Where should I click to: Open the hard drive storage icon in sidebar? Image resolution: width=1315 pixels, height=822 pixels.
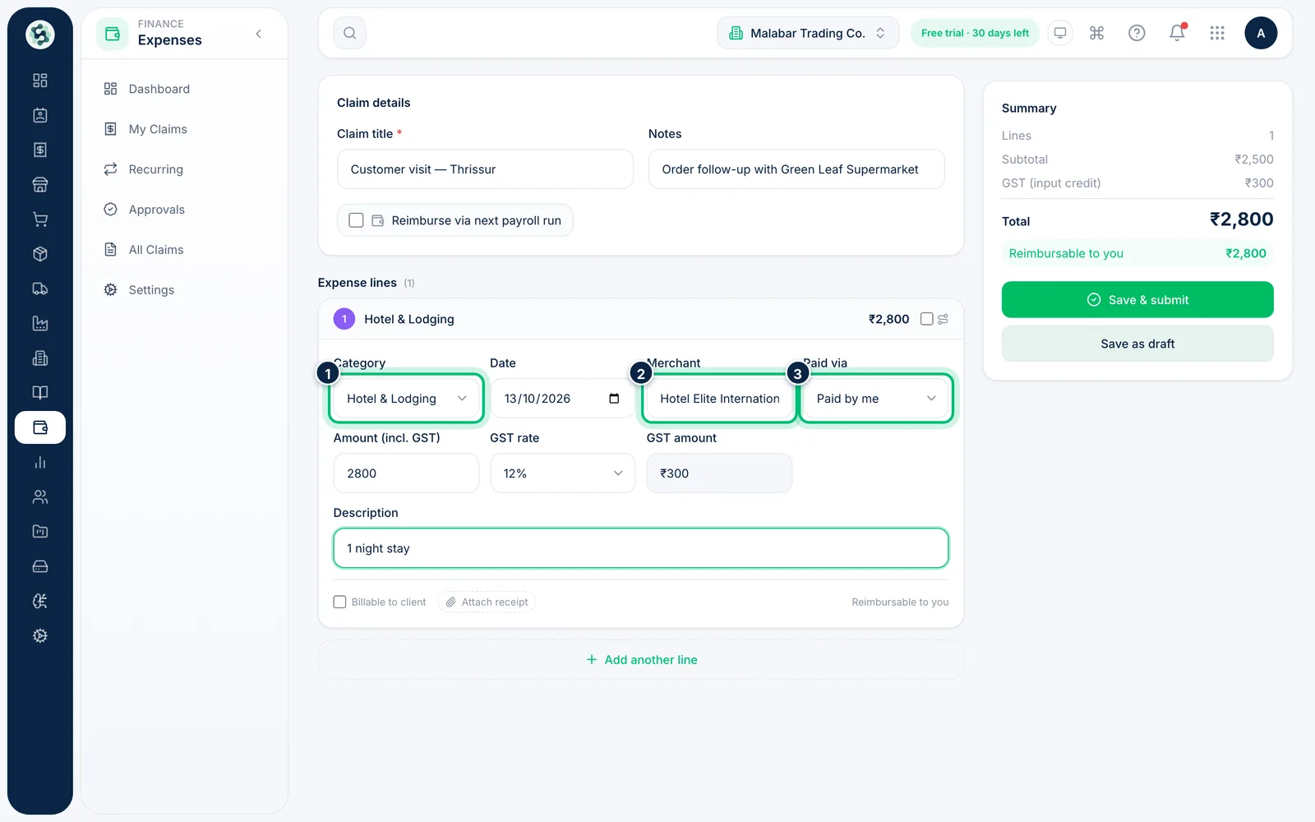pyautogui.click(x=39, y=566)
